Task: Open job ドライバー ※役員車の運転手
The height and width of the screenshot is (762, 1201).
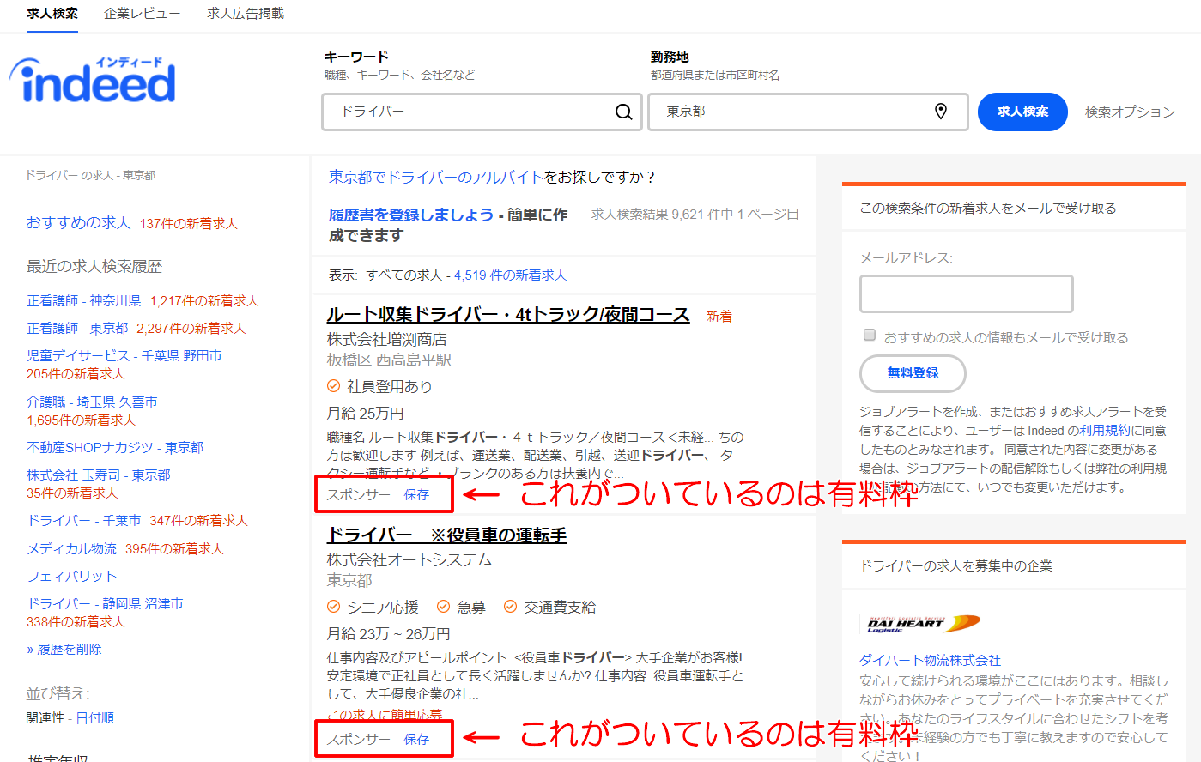Action: coord(446,535)
